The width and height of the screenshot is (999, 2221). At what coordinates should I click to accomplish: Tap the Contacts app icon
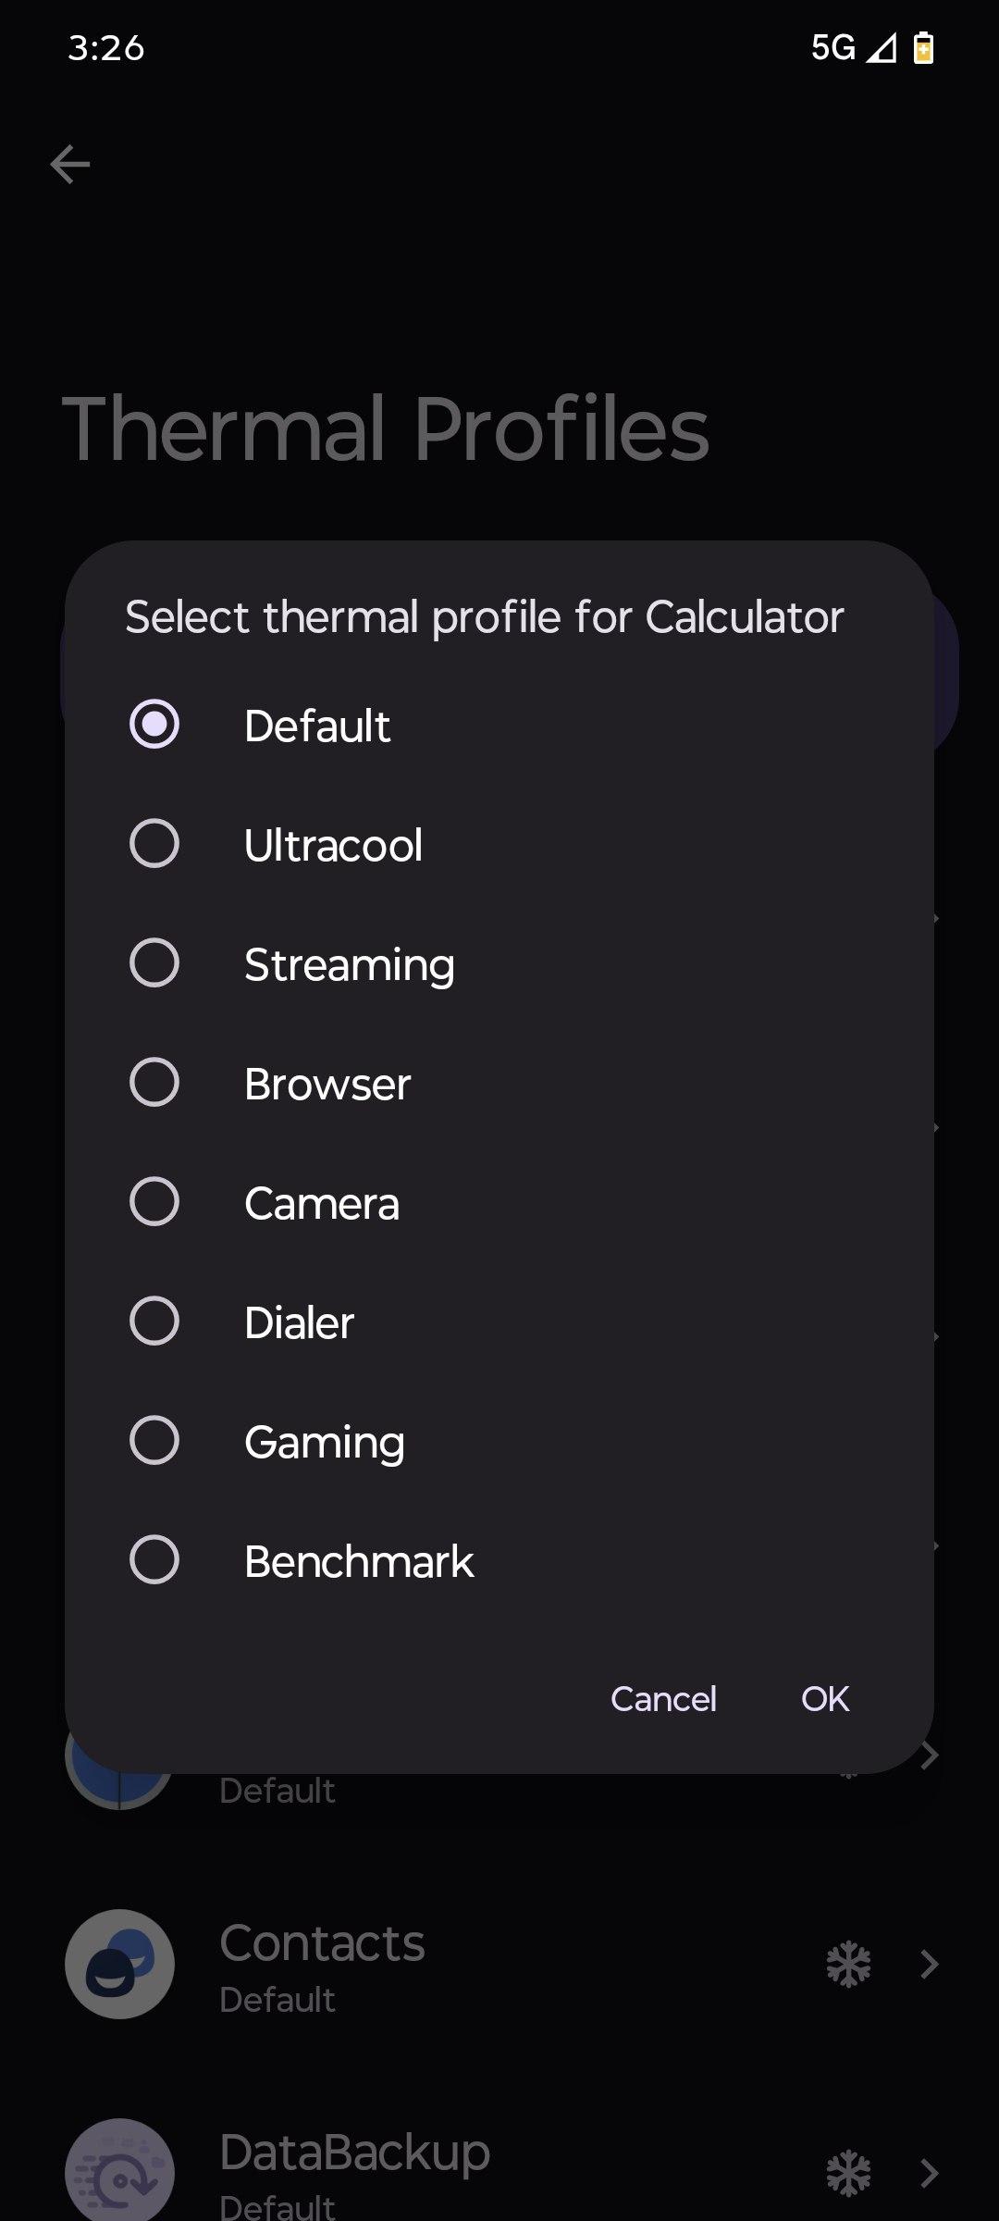click(119, 1963)
